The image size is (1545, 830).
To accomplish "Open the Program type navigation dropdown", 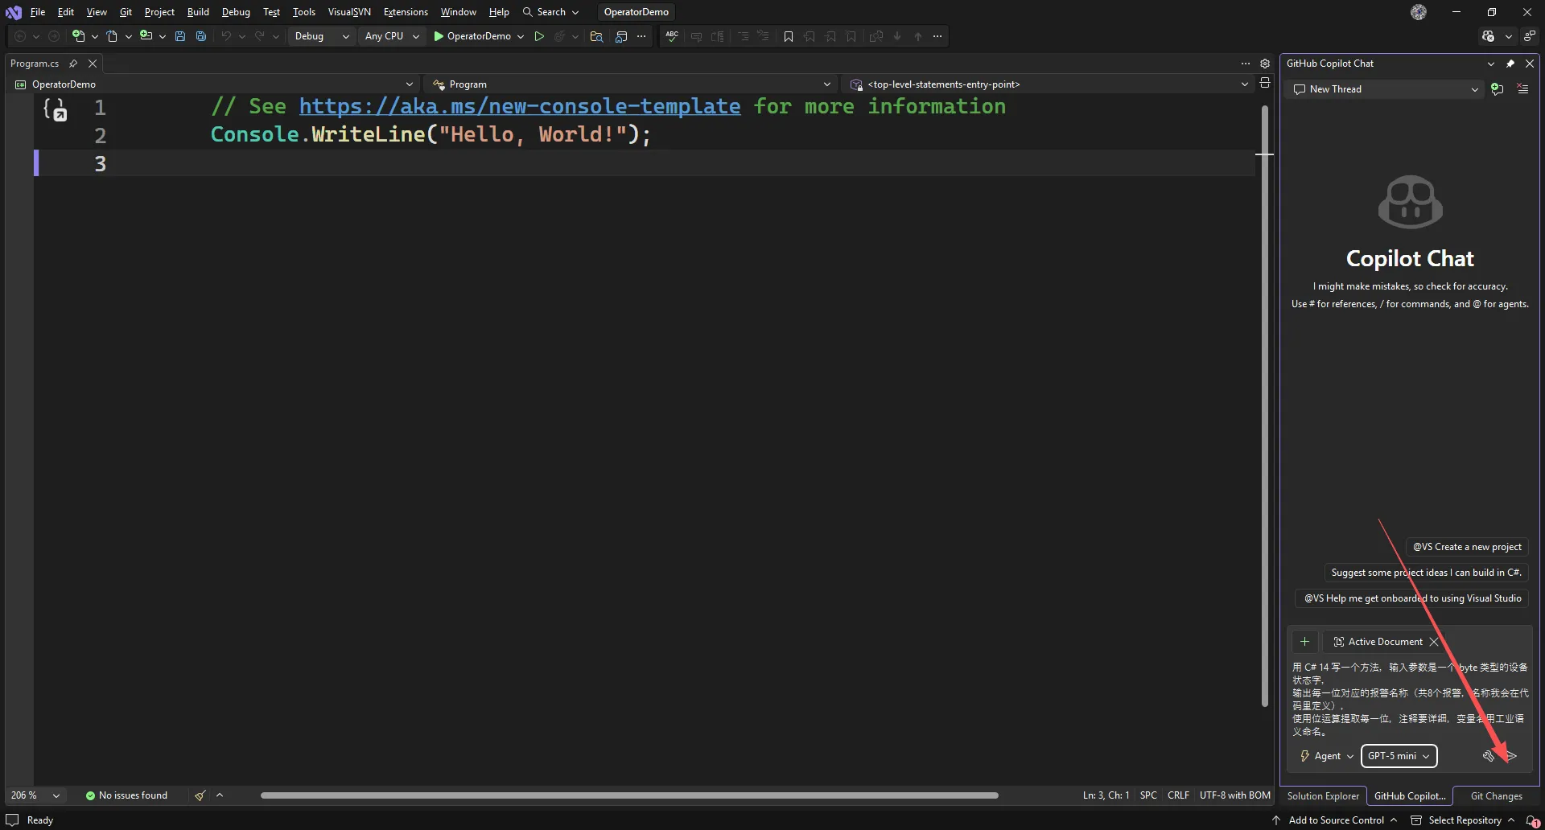I will pyautogui.click(x=631, y=84).
